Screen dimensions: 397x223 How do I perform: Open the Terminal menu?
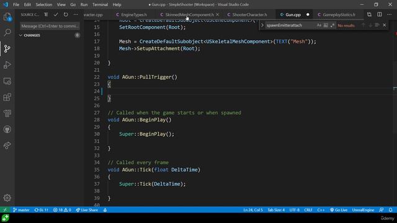(x=100, y=4)
